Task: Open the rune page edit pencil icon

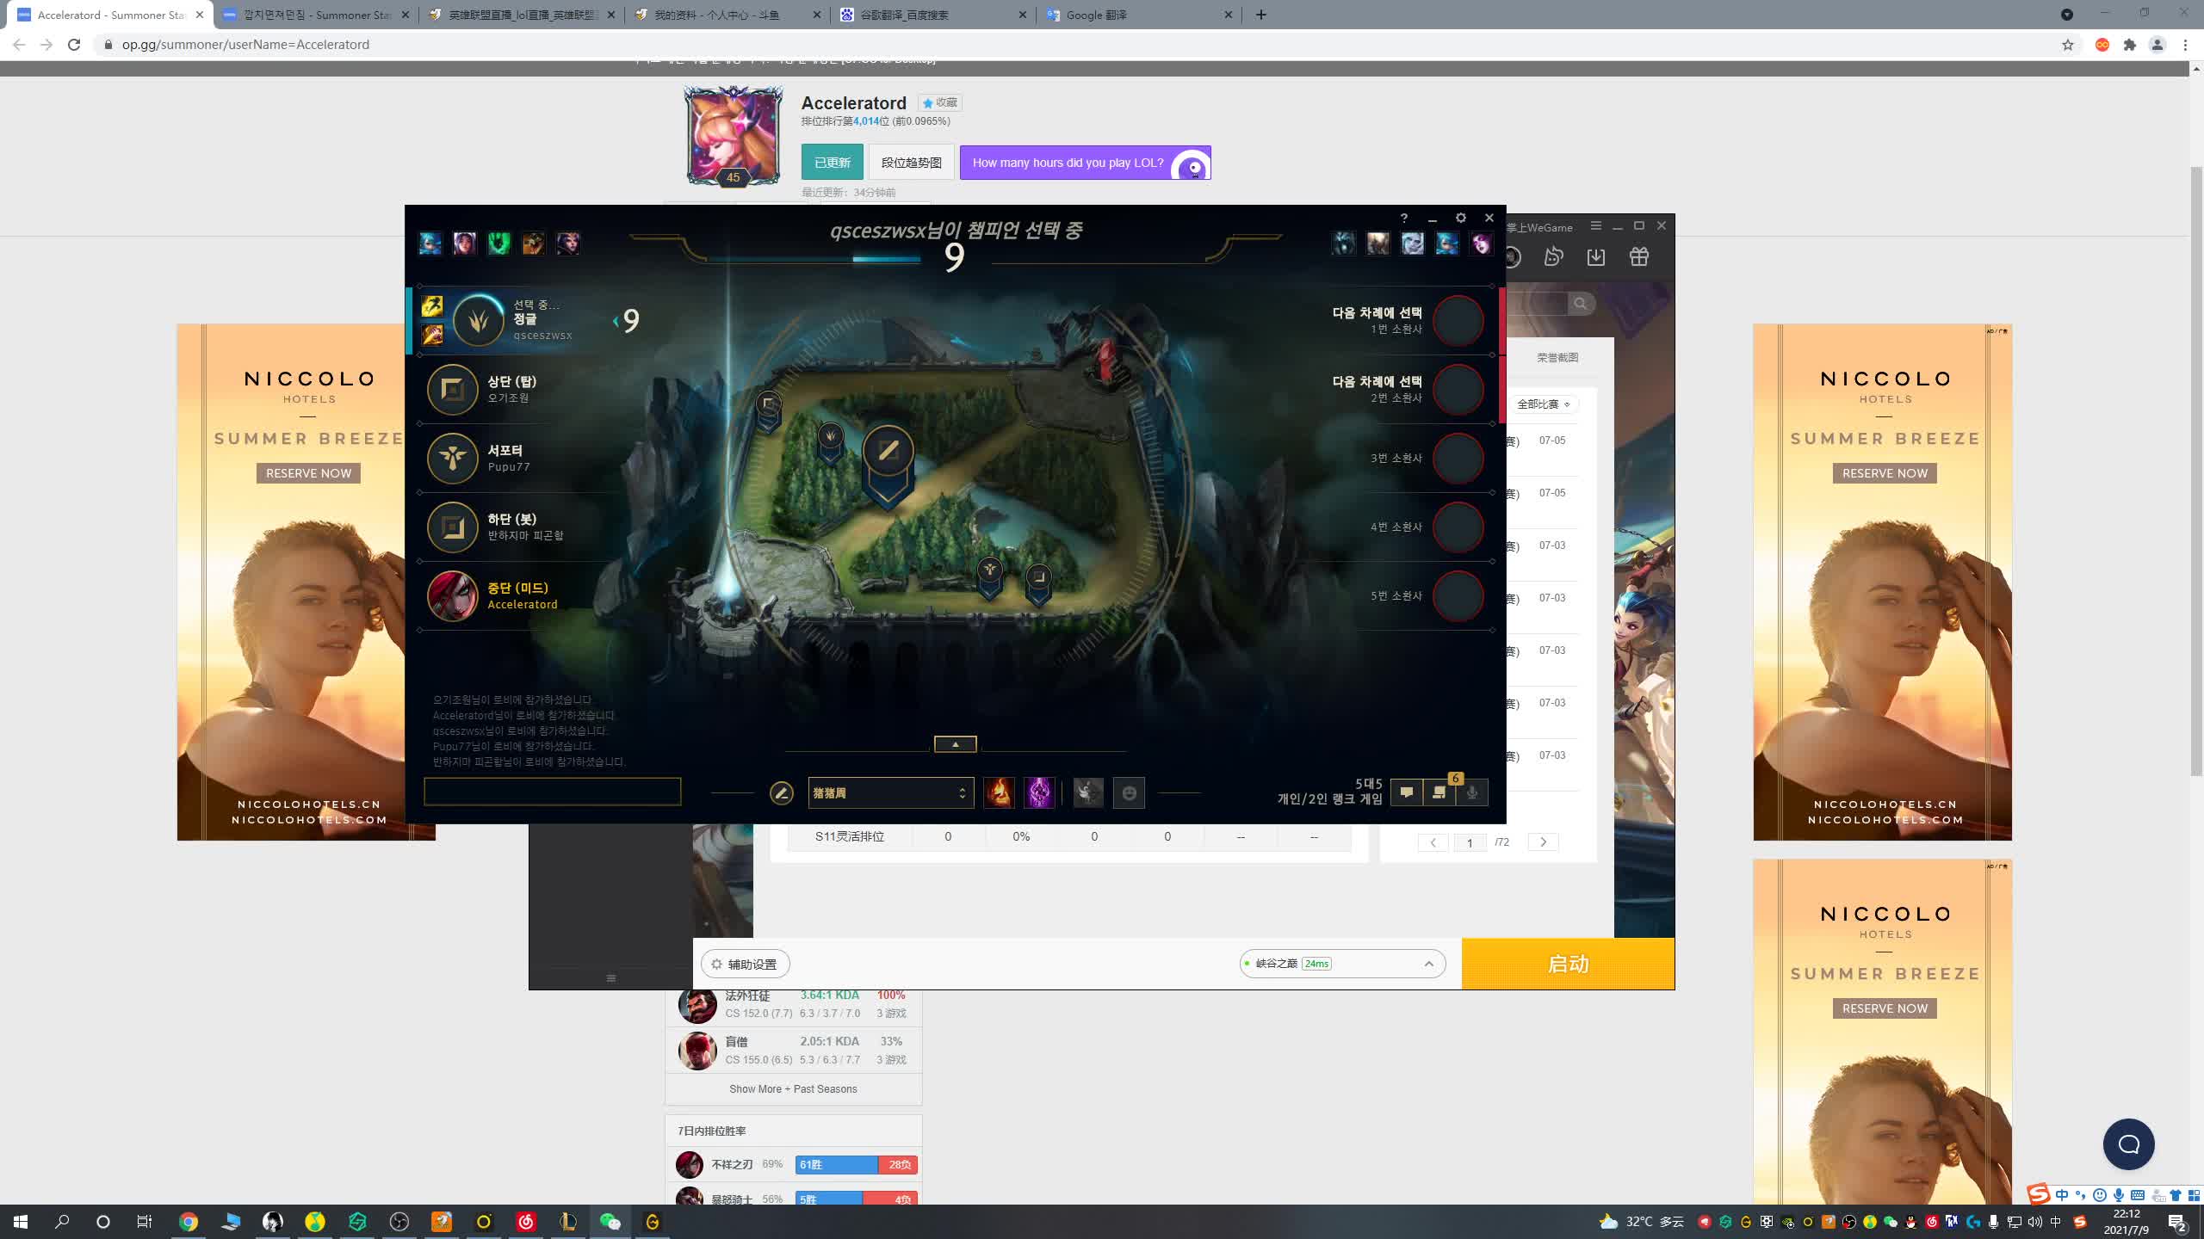Action: (781, 792)
